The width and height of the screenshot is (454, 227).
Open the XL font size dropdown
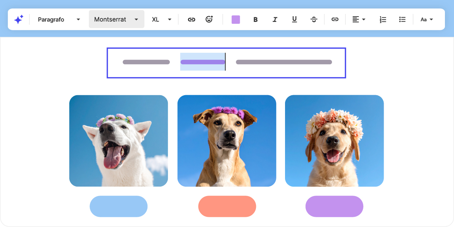click(x=161, y=19)
